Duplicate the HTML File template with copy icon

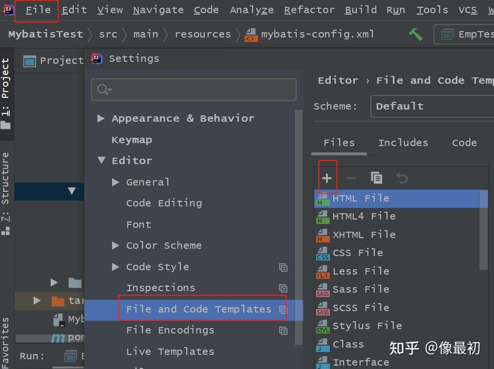[377, 177]
